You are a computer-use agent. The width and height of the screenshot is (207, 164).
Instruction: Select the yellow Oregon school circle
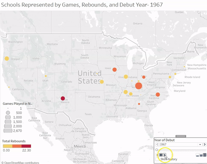7,59
